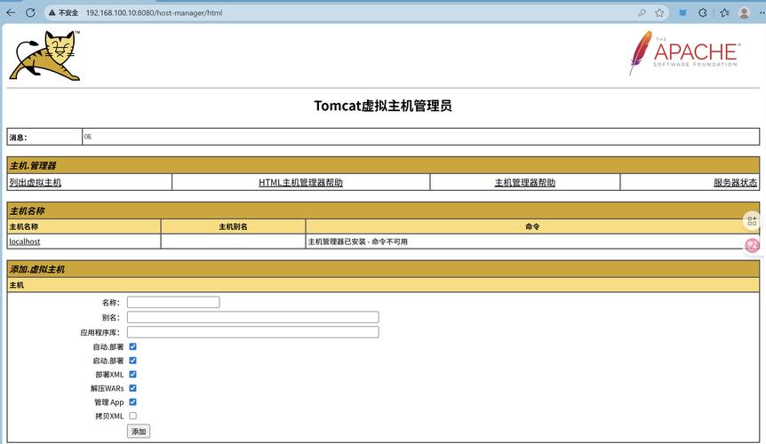
Task: Open the HTML主机管理器帮助 link
Action: click(300, 182)
